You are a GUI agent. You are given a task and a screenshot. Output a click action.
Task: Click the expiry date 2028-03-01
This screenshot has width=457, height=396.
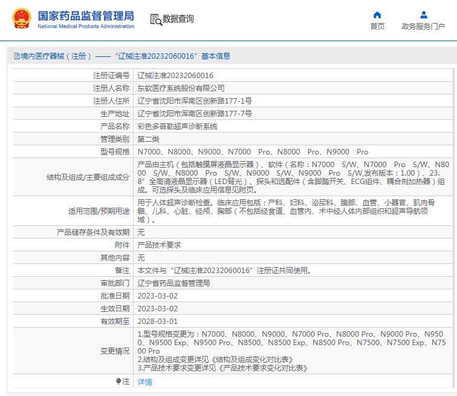coord(157,321)
